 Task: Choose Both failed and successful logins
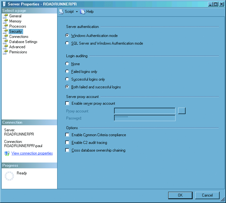pyautogui.click(x=67, y=87)
